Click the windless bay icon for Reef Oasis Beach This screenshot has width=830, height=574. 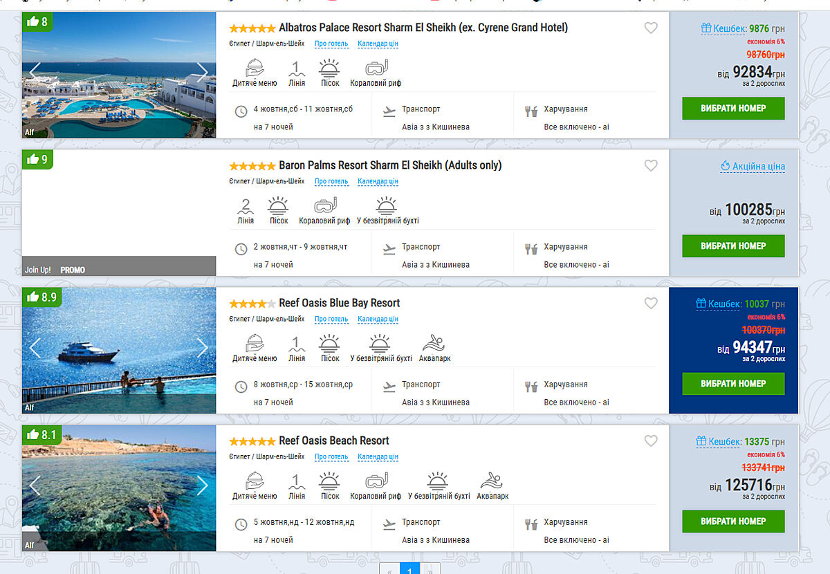pos(438,481)
